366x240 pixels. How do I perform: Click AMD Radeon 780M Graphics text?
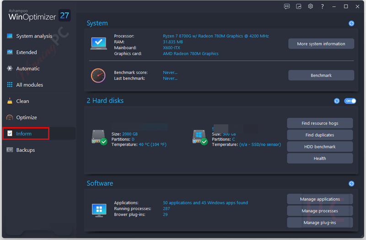tap(190, 53)
